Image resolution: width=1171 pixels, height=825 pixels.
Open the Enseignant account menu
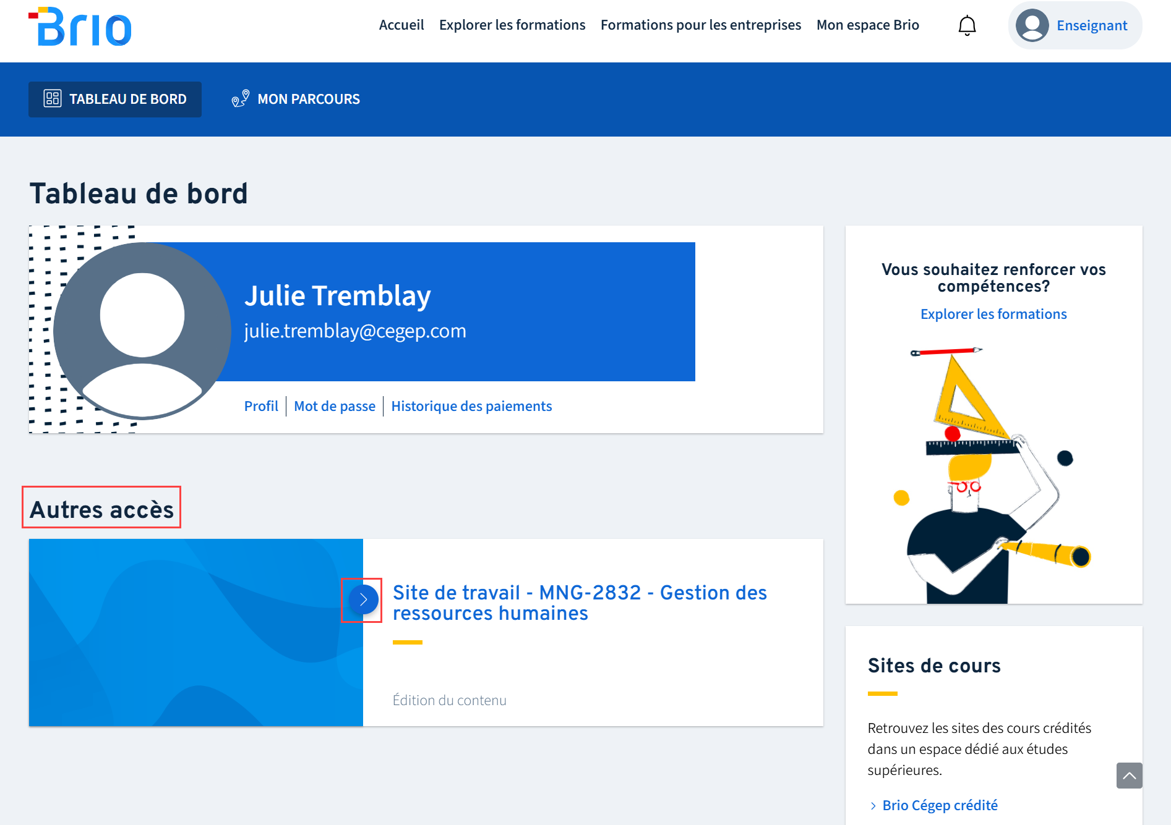click(1075, 25)
